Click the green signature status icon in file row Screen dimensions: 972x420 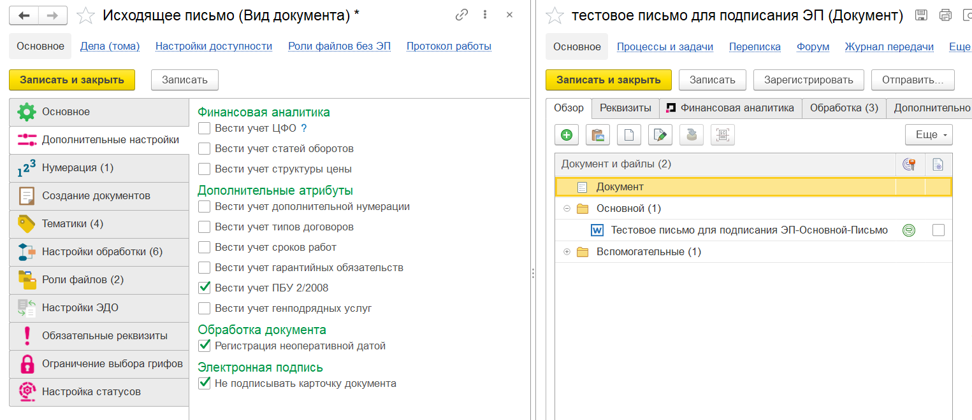tap(909, 230)
